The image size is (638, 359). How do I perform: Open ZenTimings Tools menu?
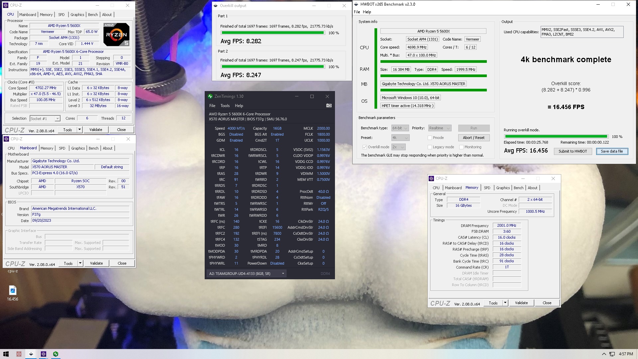225,106
